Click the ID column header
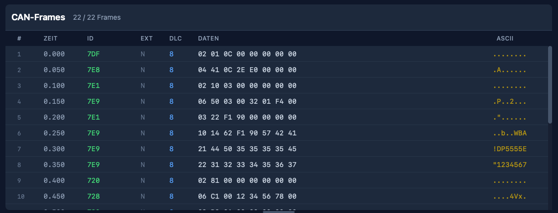558x213 pixels. [90, 39]
